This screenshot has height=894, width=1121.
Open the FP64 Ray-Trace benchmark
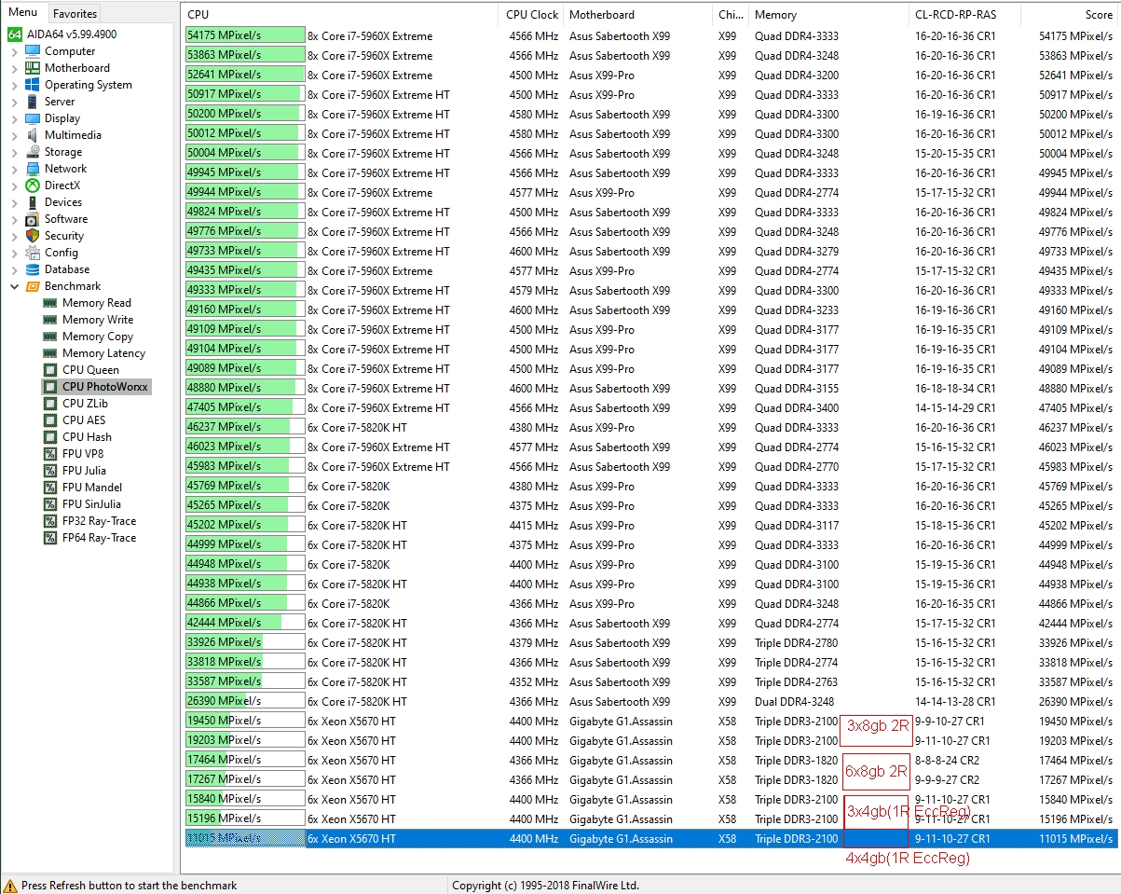tap(99, 538)
